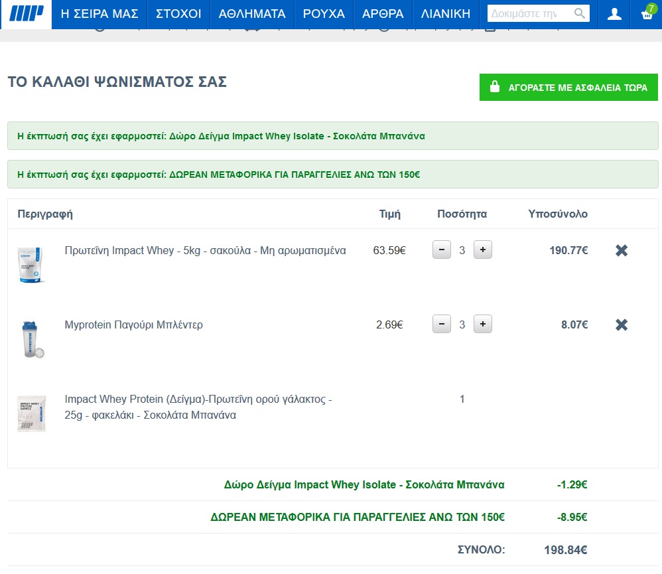Open product link Myprotein Παγούρι Μπλέντερ
Screen dimensions: 662x574
pos(133,324)
